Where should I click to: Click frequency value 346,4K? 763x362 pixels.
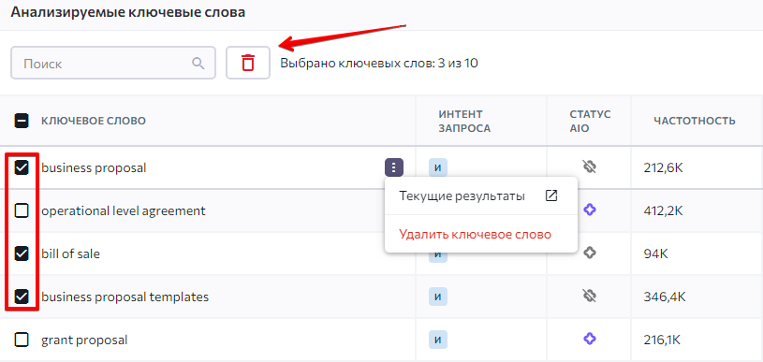pyautogui.click(x=664, y=297)
